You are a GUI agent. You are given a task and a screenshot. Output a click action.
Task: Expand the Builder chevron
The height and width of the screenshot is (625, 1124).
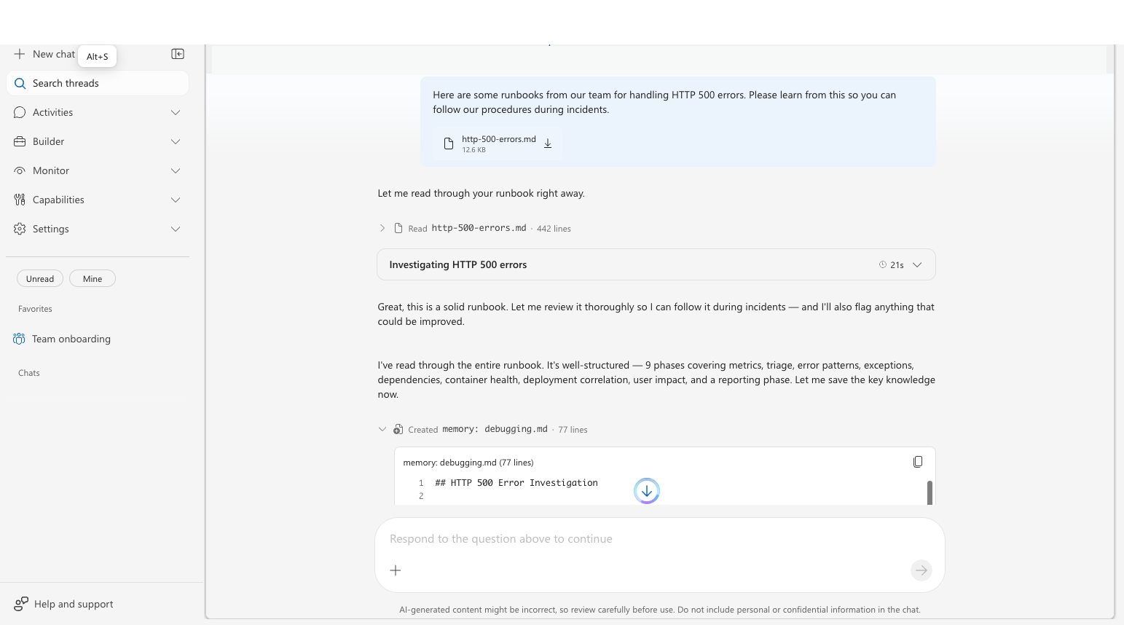[176, 141]
